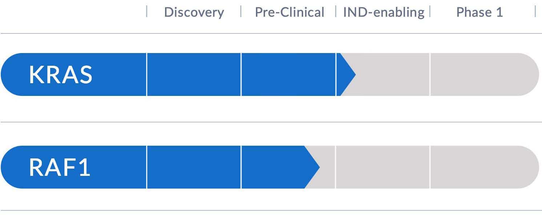Click the RAF1 progress arrow tip
This screenshot has width=542, height=218.
[313, 167]
